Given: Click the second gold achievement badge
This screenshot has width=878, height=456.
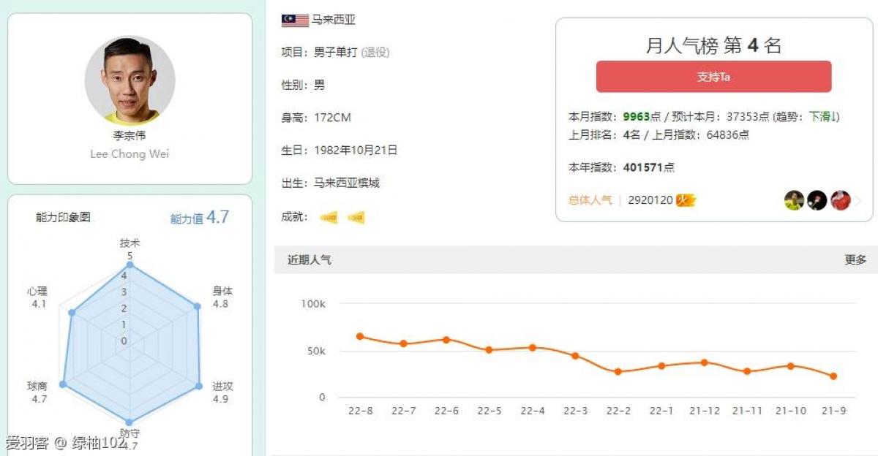Looking at the screenshot, I should point(356,217).
